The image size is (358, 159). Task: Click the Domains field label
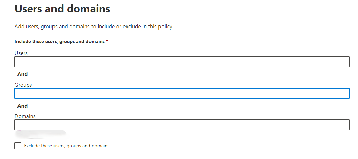(x=25, y=116)
